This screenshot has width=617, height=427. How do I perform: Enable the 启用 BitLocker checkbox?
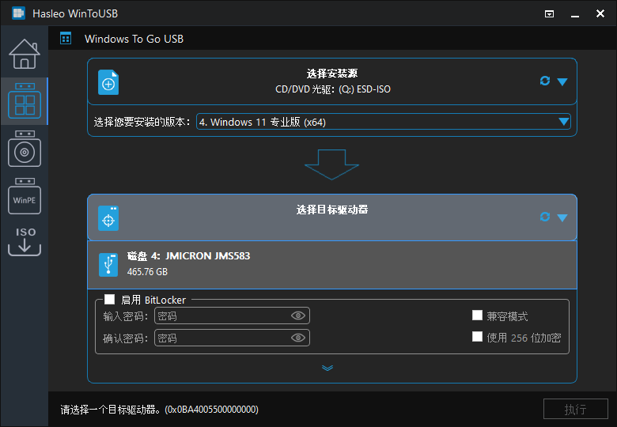[x=109, y=300]
